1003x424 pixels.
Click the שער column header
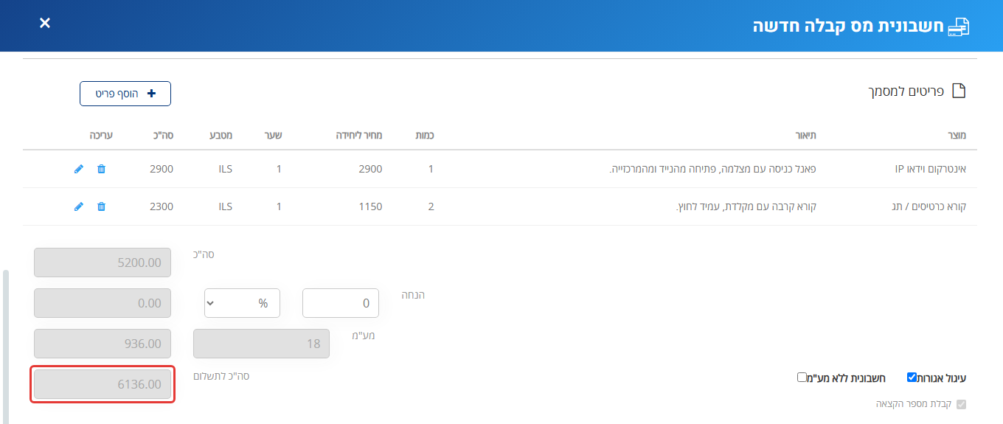coord(274,136)
